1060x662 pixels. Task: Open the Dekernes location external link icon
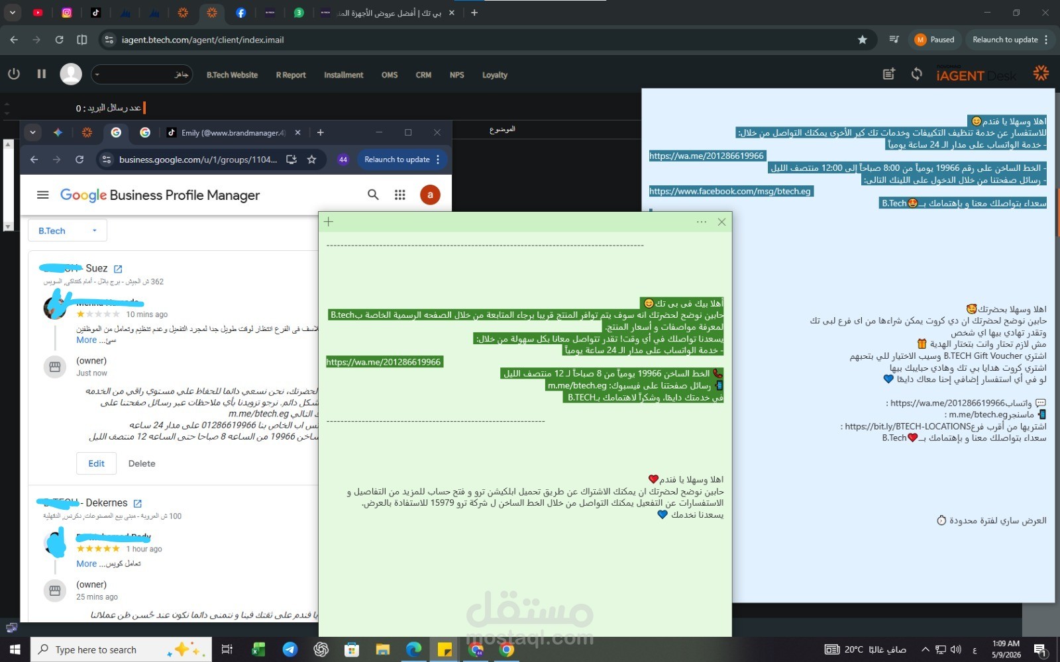(x=138, y=503)
